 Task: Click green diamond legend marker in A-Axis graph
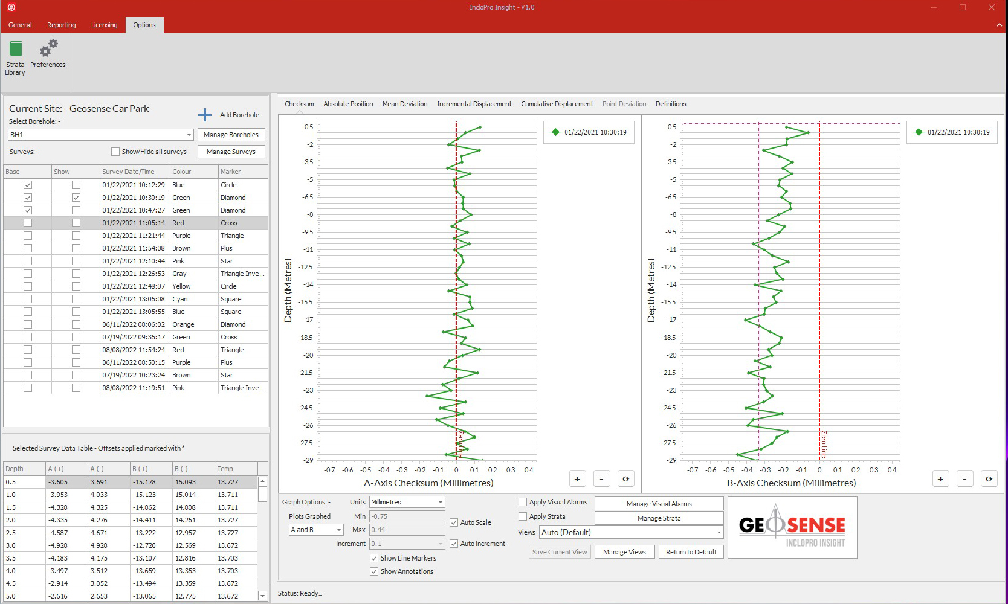(x=555, y=132)
